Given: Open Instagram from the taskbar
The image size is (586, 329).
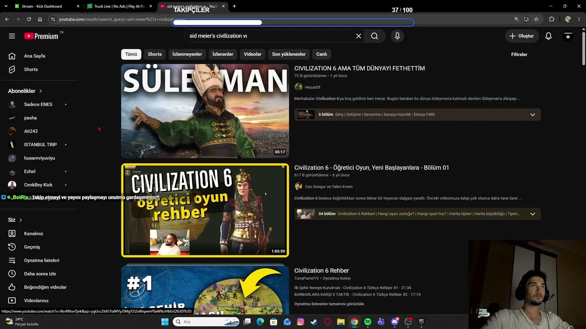Looking at the screenshot, I should (x=300, y=322).
